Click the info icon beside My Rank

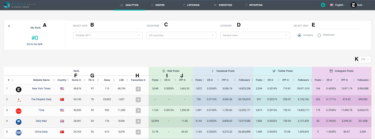tap(9, 26)
